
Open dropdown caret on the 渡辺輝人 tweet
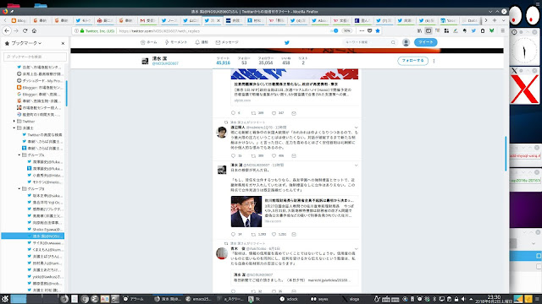tap(356, 128)
